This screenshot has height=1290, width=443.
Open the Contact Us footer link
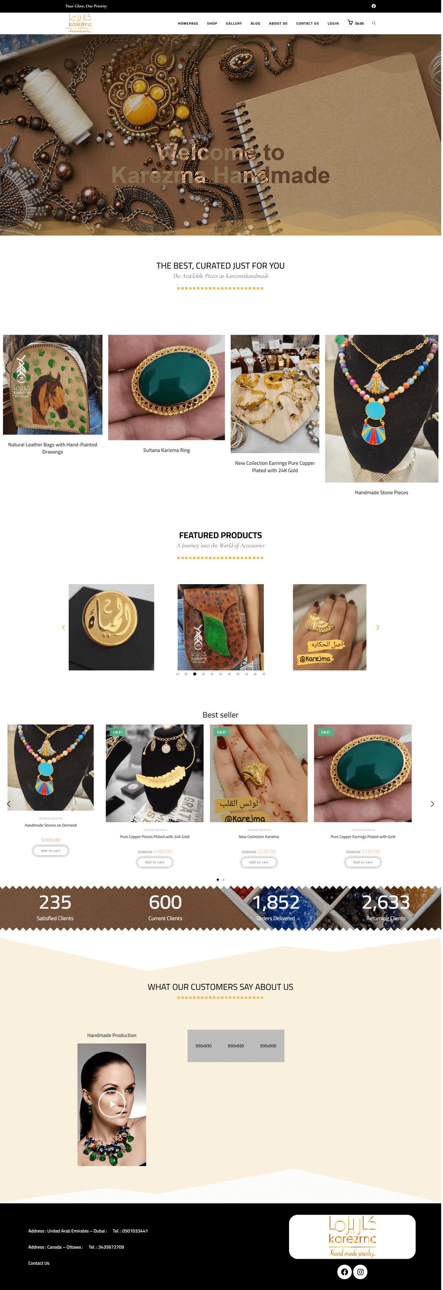point(39,1263)
